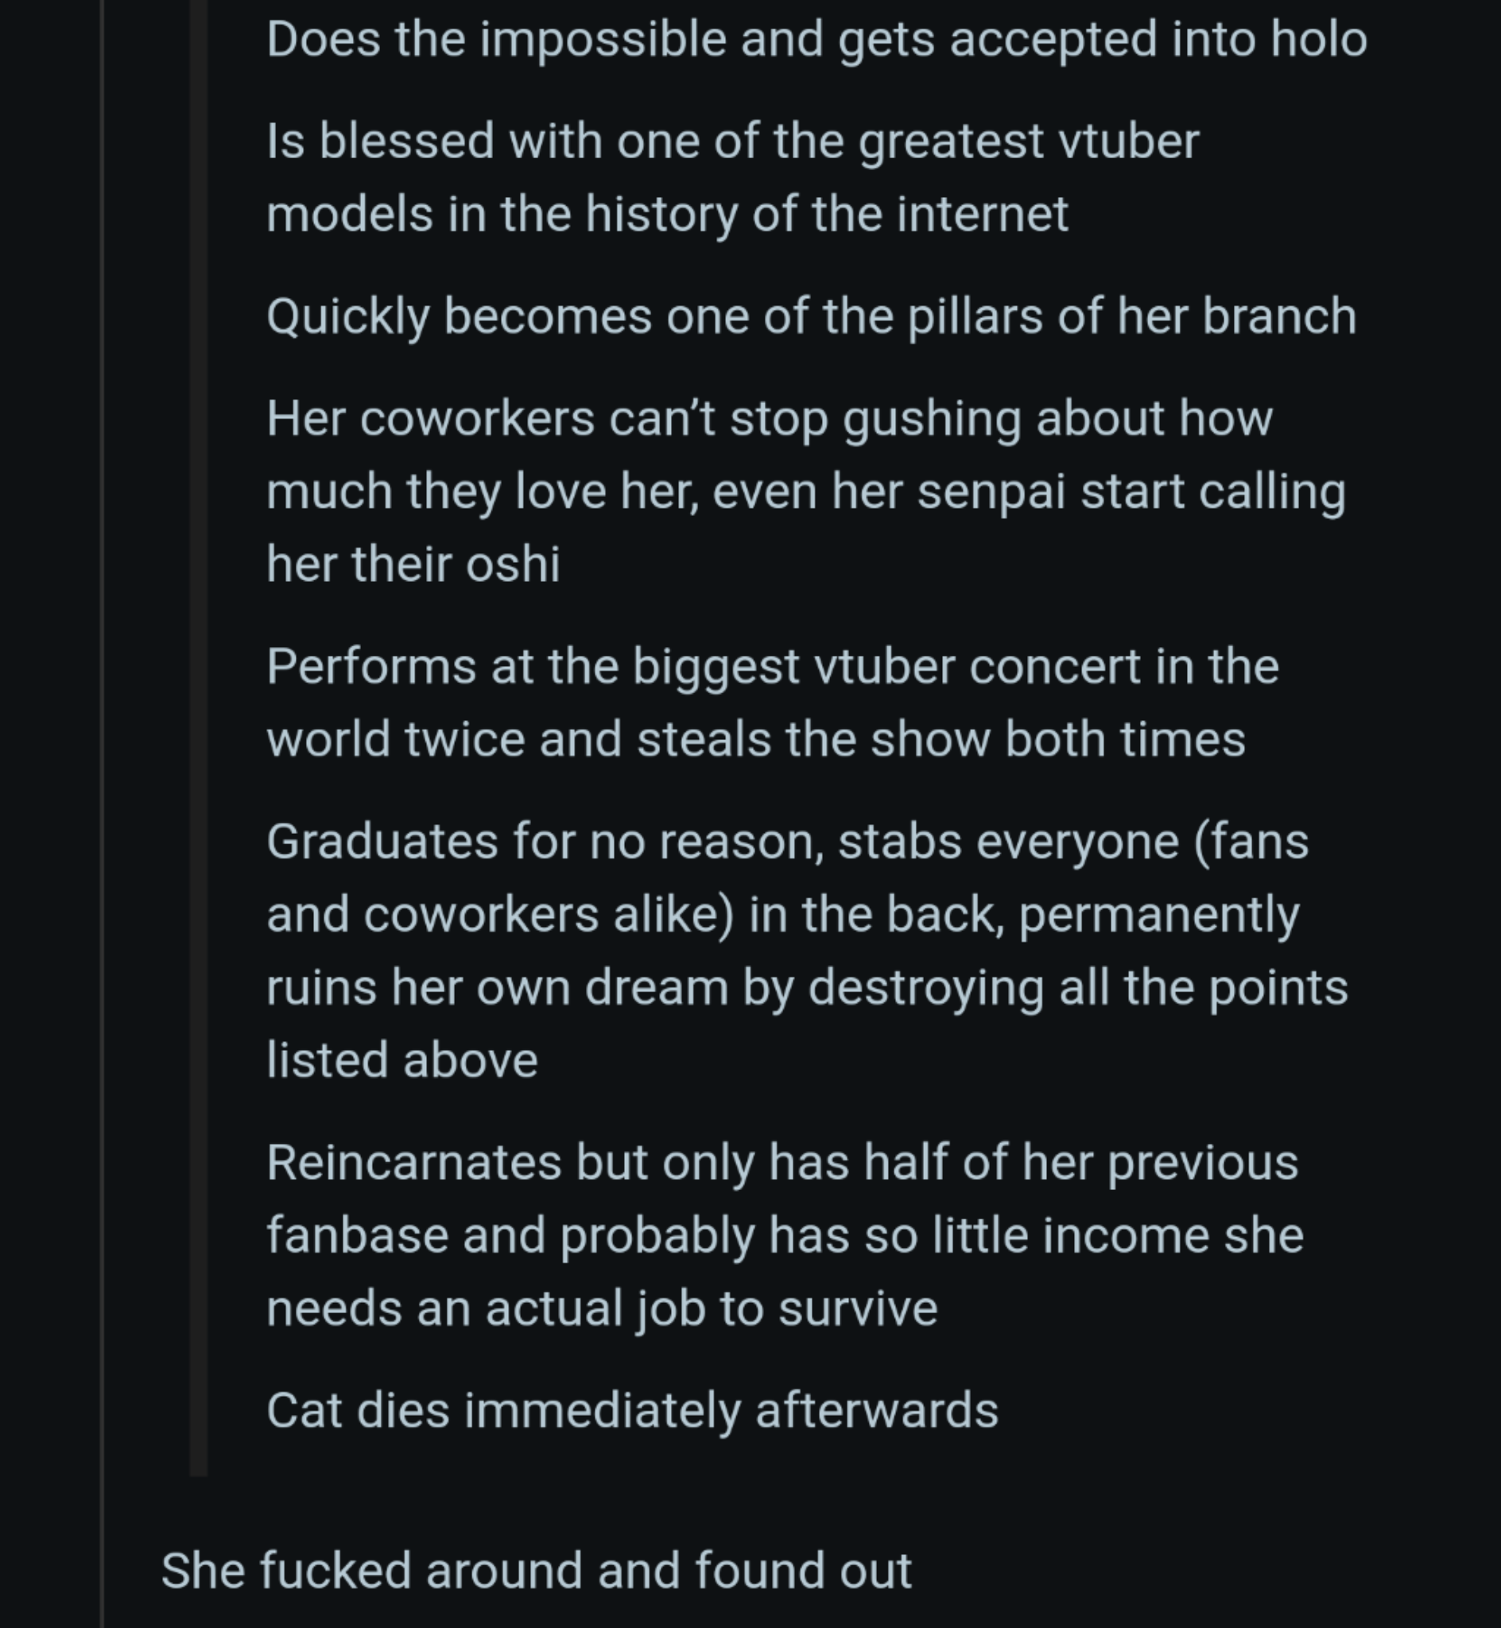This screenshot has width=1501, height=1628.
Task: Click the line 'fanbase and probably has so little income'
Action: [x=785, y=1236]
